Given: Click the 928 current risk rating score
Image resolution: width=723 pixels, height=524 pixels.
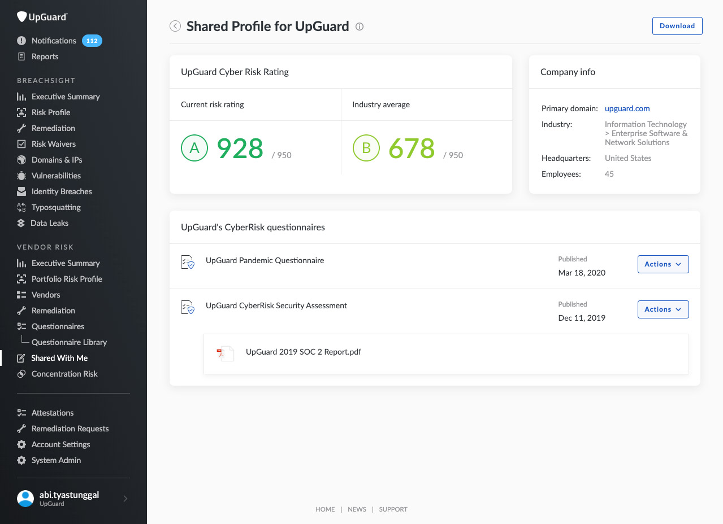Looking at the screenshot, I should [240, 149].
